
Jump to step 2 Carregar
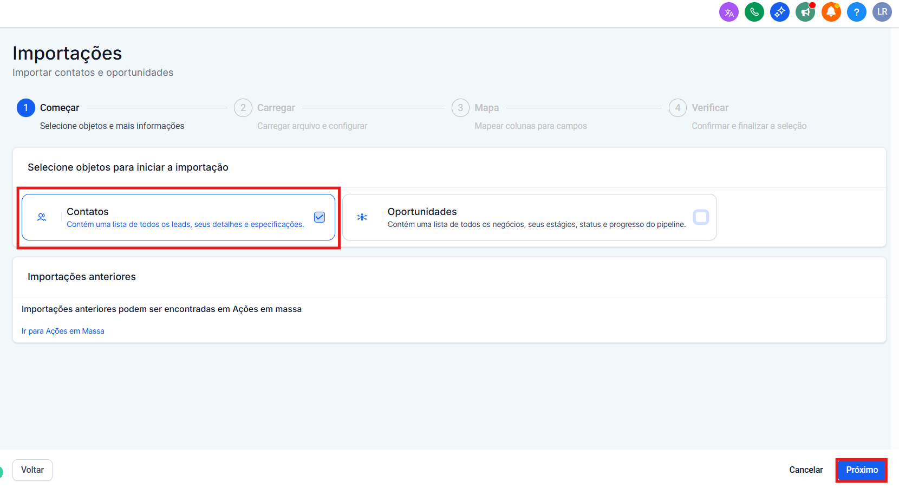click(243, 108)
